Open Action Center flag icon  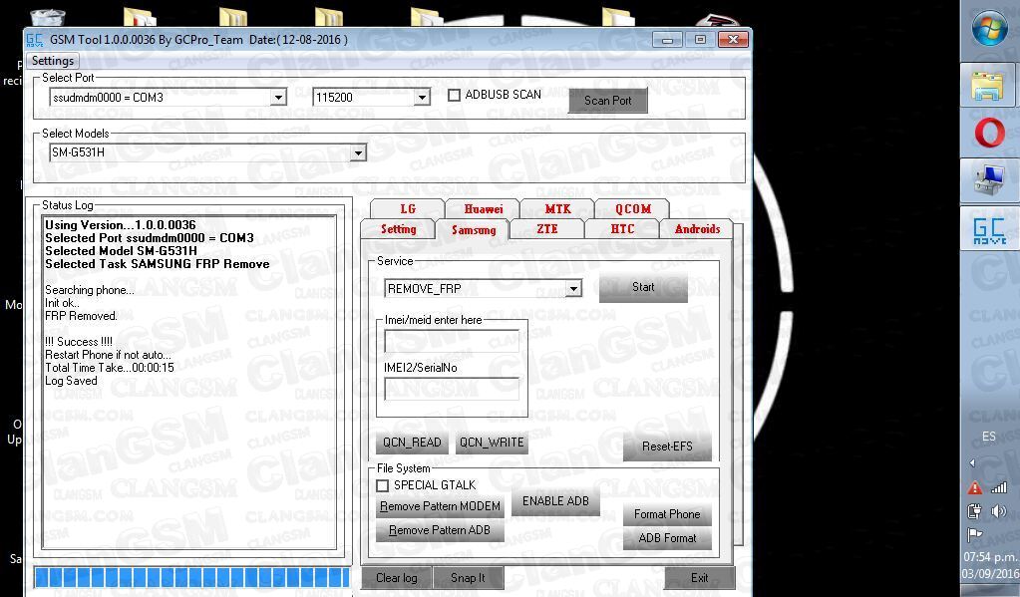[974, 534]
